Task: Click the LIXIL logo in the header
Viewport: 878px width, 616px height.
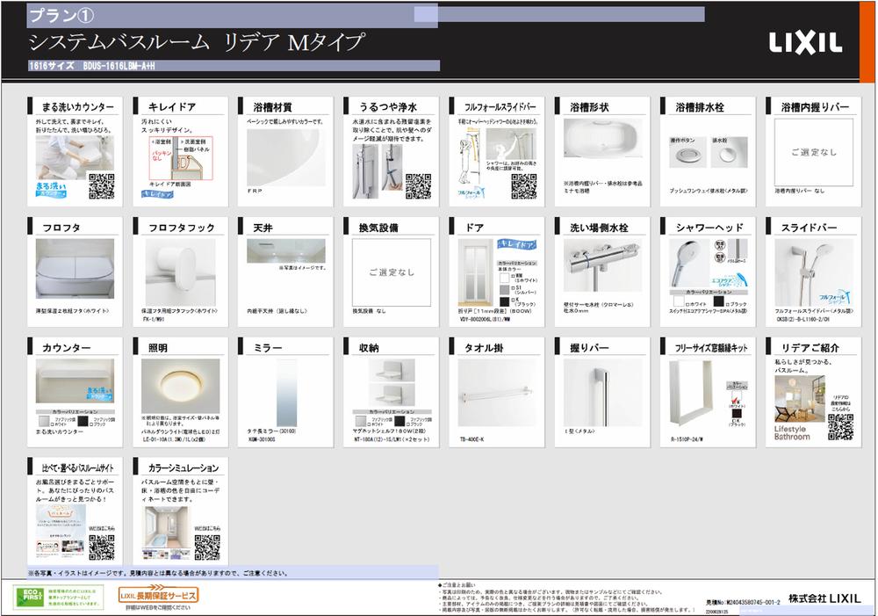Action: 805,42
